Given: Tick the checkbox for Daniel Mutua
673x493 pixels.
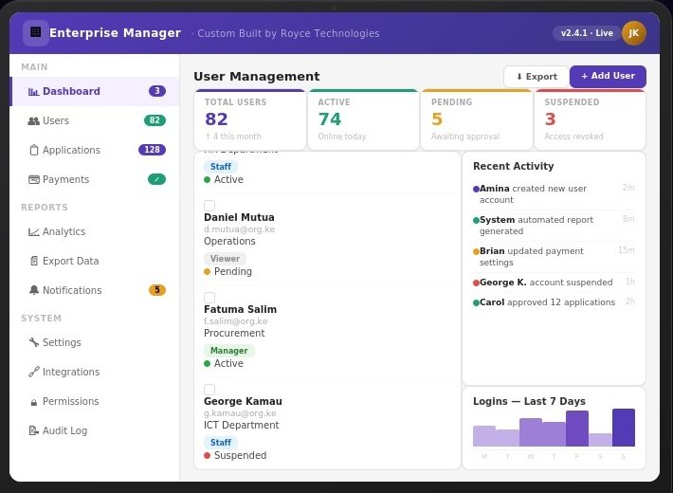Looking at the screenshot, I should 209,206.
